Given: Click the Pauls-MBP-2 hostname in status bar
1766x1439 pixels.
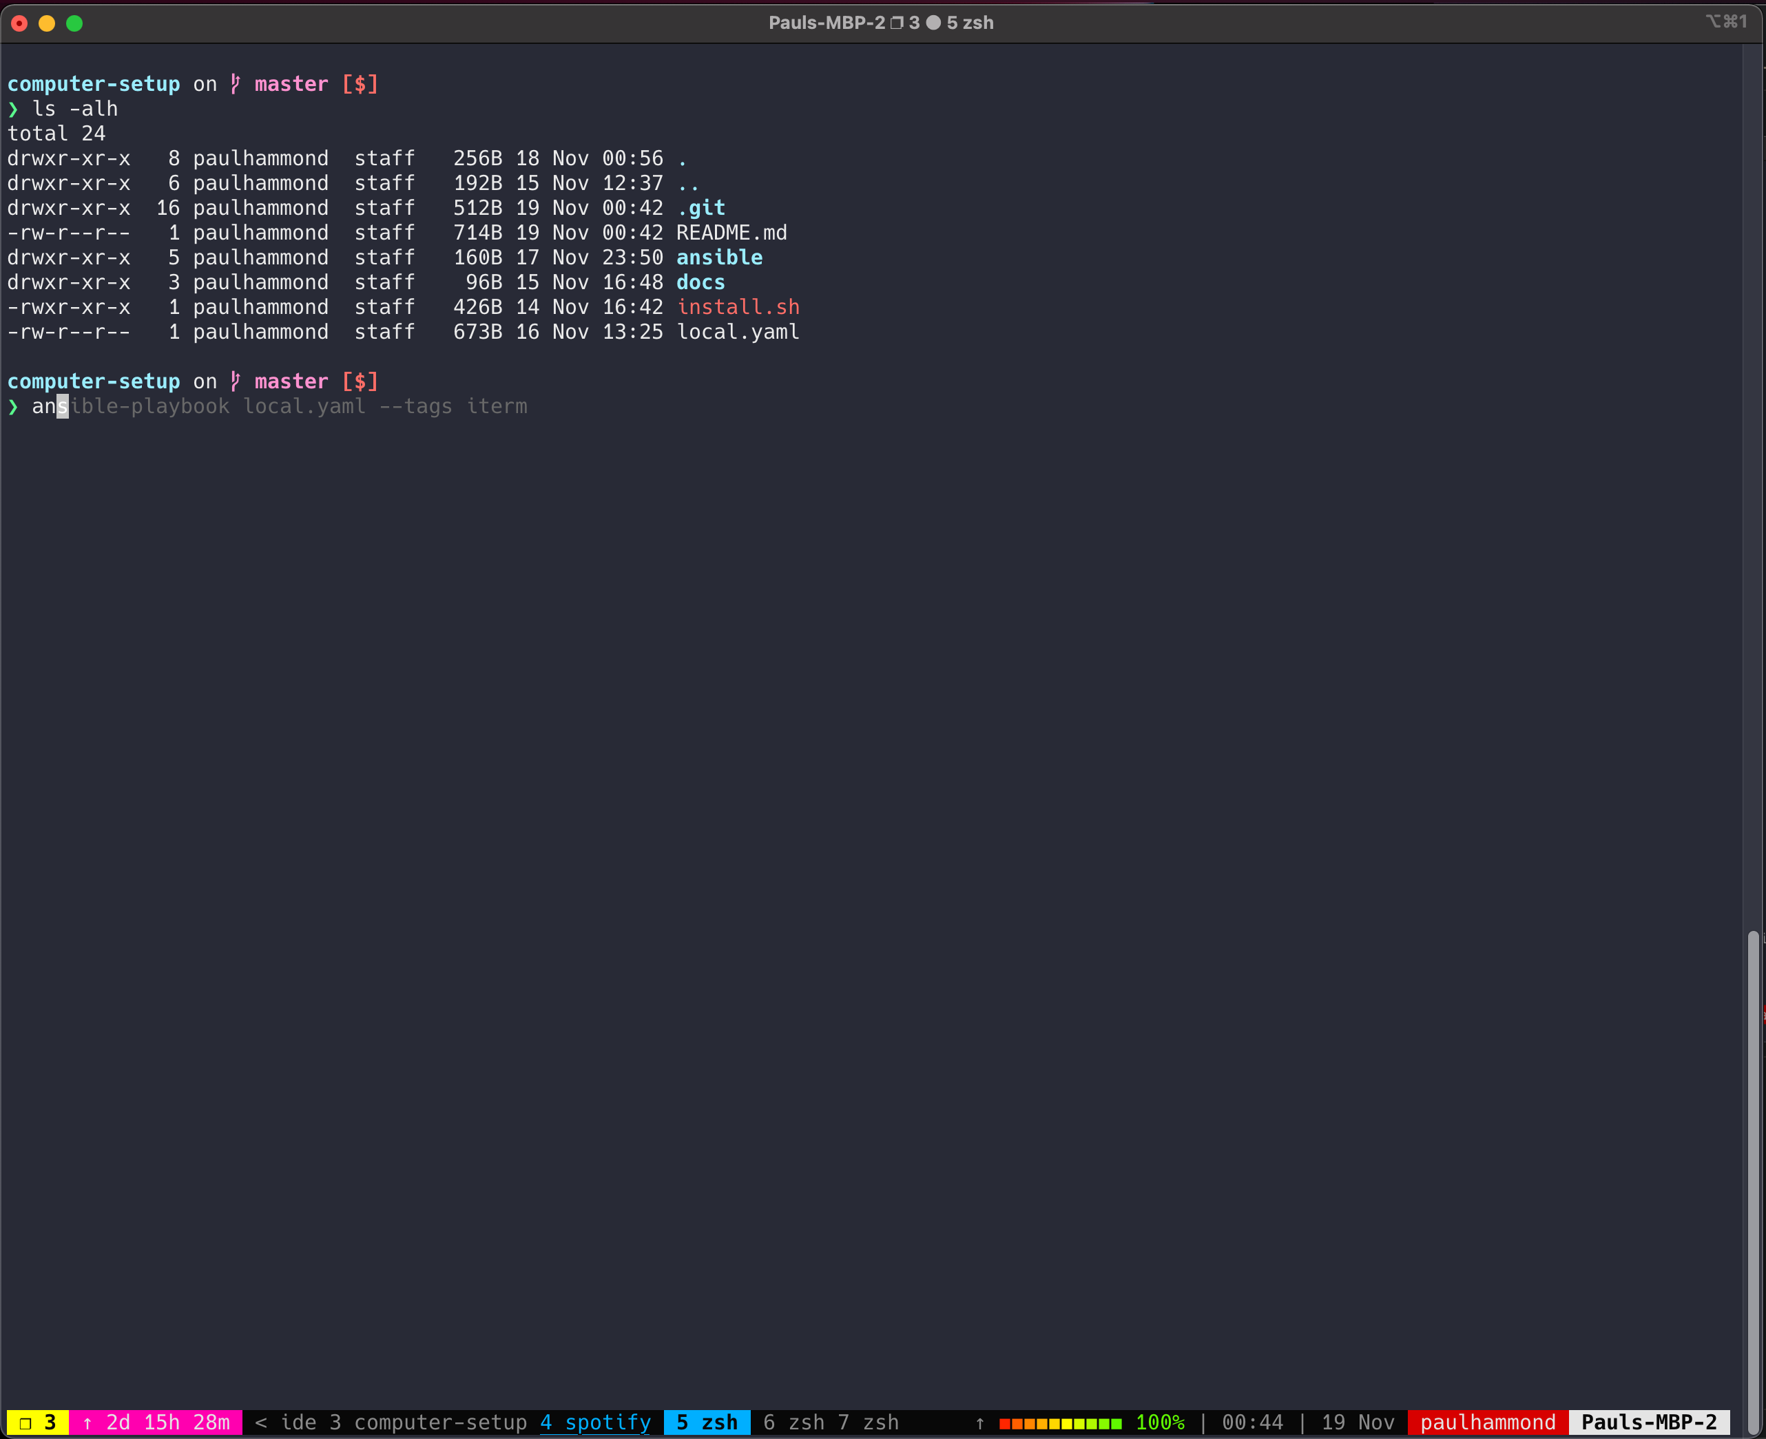Looking at the screenshot, I should [x=1648, y=1422].
